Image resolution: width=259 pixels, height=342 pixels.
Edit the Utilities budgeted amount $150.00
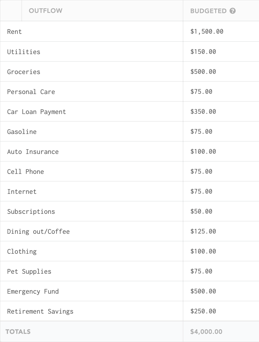coord(203,51)
